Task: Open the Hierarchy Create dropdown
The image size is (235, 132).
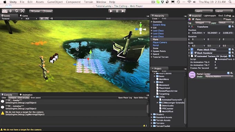Action: [x=156, y=19]
